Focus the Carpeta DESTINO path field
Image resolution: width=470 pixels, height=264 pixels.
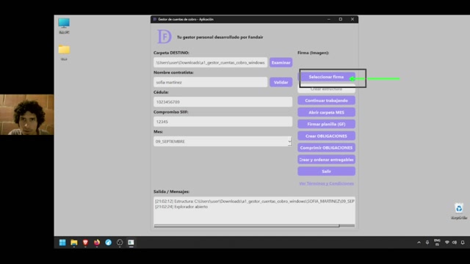(211, 62)
